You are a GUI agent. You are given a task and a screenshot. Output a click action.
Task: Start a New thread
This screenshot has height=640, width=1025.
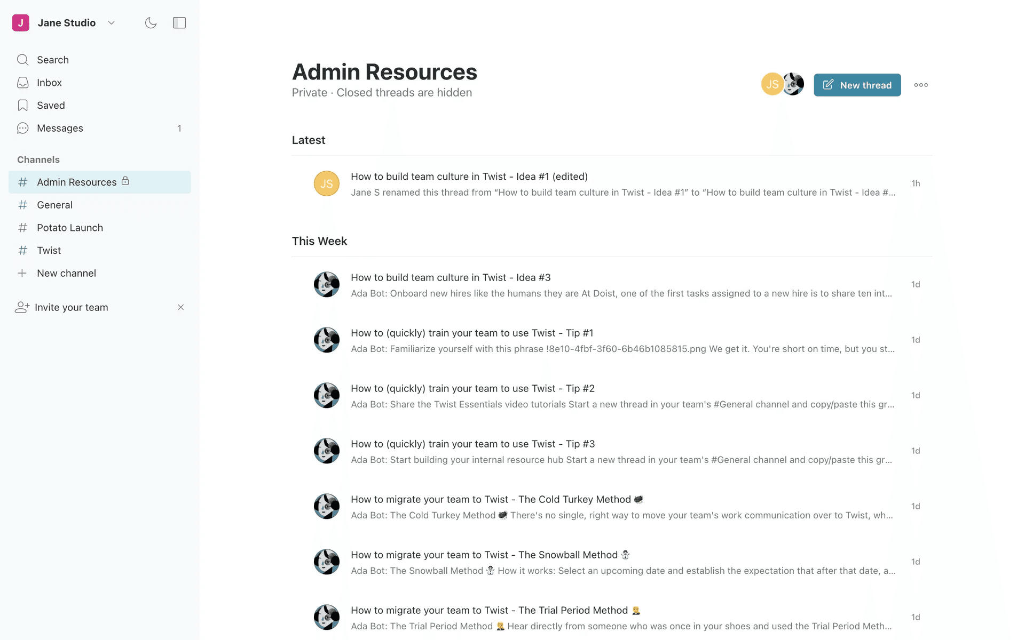click(x=857, y=85)
